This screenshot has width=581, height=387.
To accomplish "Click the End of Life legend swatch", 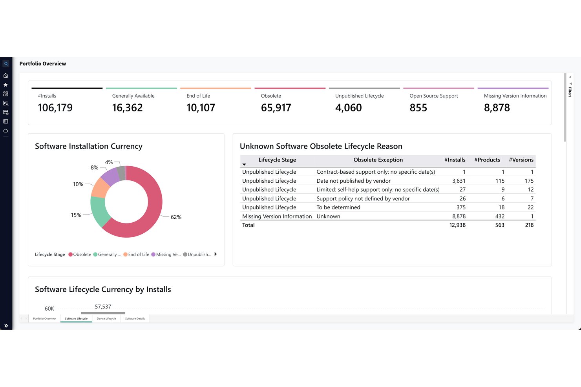I will [x=126, y=254].
